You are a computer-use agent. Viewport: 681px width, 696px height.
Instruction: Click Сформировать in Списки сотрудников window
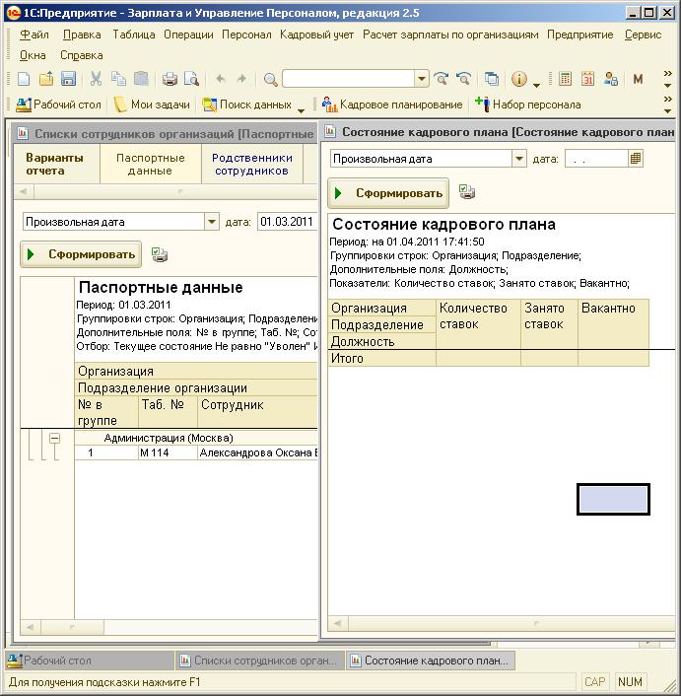pos(81,254)
